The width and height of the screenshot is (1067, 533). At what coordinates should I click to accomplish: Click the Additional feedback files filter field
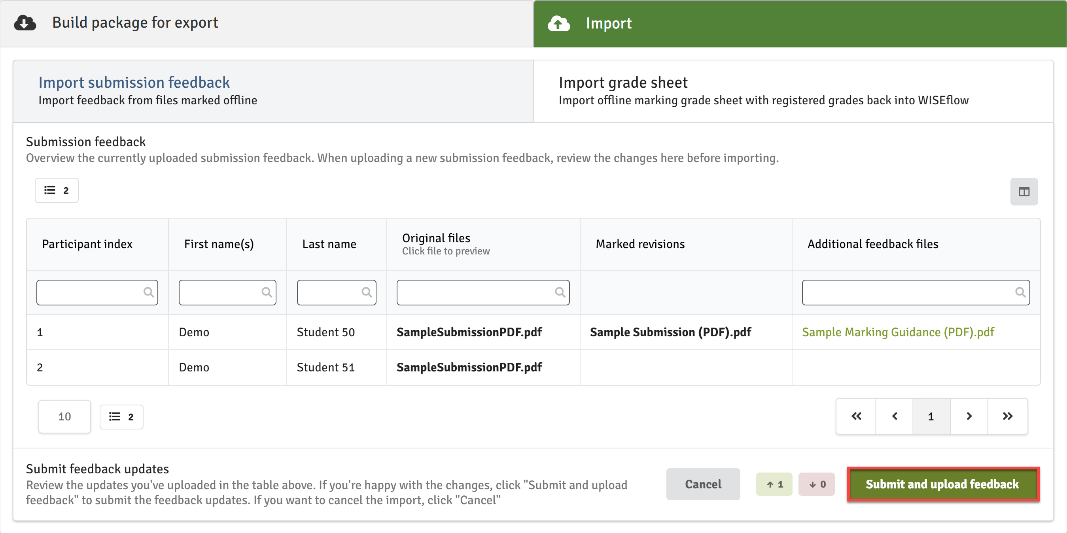tap(916, 292)
